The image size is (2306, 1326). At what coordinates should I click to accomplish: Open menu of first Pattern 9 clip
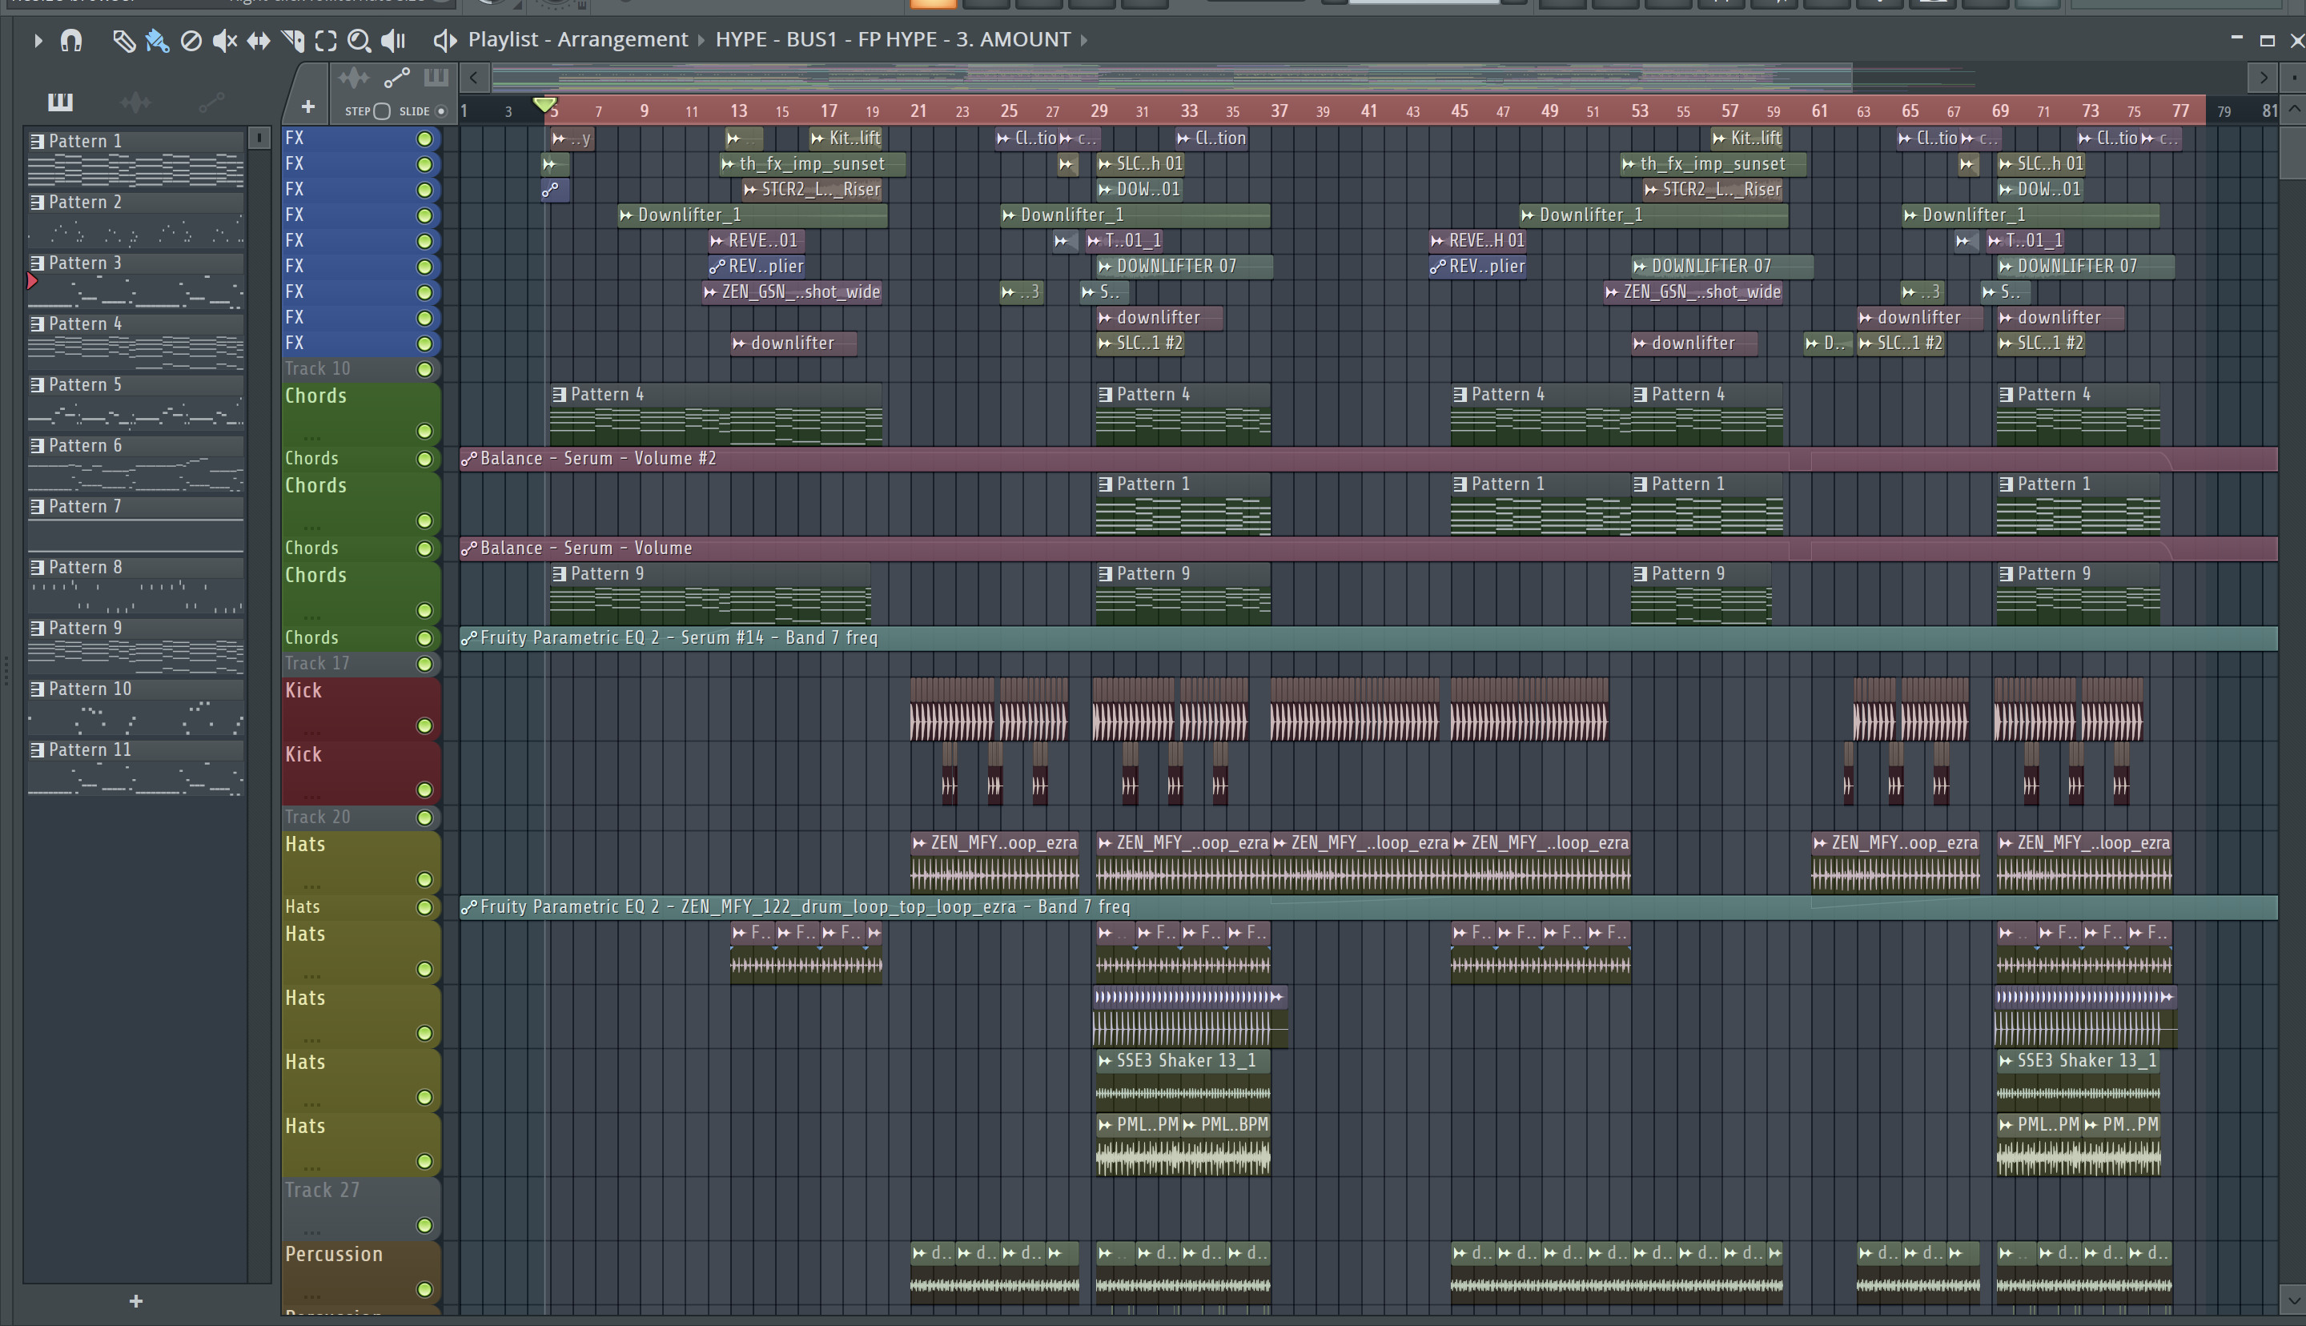559,574
